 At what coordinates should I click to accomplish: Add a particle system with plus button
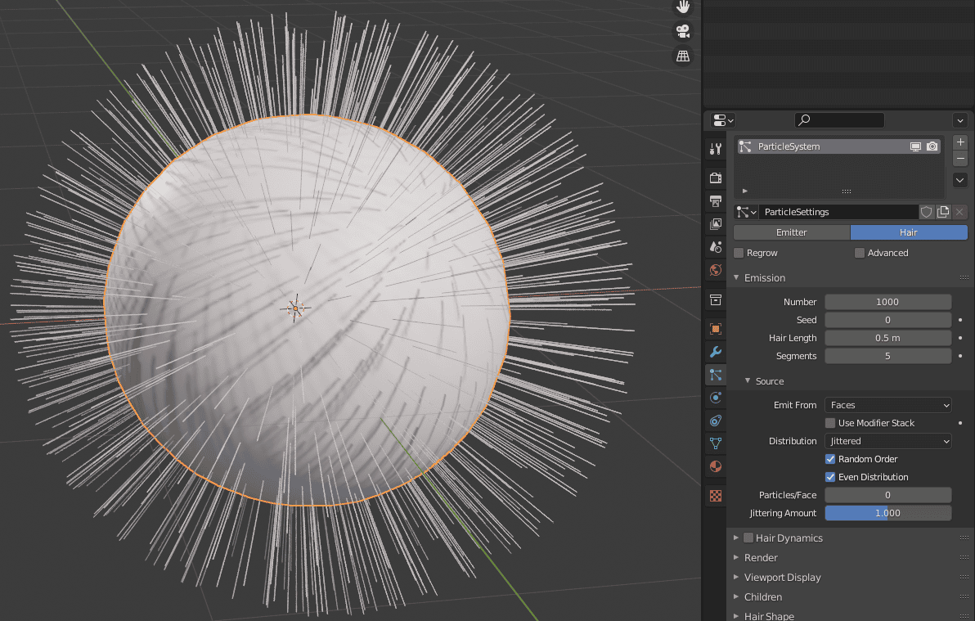(x=959, y=142)
